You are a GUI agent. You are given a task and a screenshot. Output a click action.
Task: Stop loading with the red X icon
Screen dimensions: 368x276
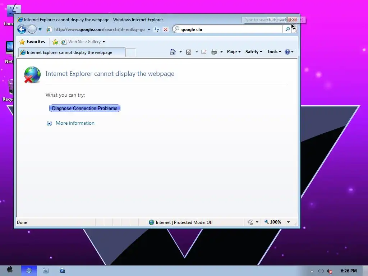click(166, 29)
